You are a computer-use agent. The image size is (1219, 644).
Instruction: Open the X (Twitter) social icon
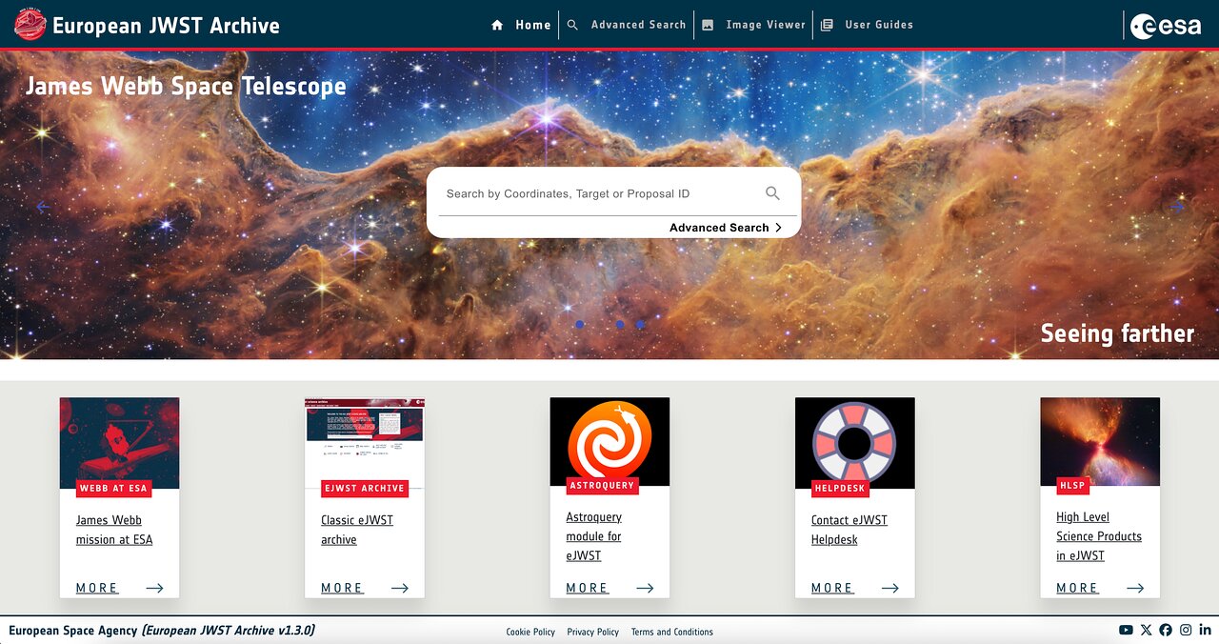[1146, 630]
